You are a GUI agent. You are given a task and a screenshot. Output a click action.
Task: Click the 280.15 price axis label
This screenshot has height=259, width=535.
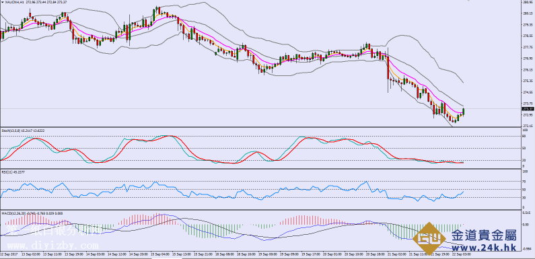(x=528, y=13)
